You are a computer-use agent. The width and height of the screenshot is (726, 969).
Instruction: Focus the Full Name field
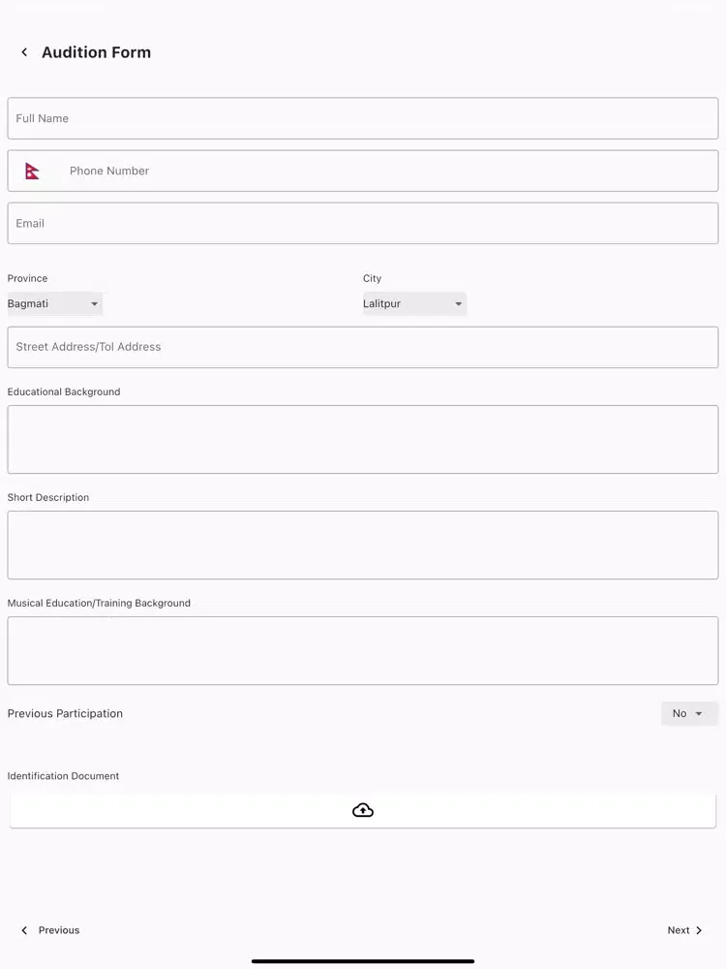pyautogui.click(x=363, y=118)
